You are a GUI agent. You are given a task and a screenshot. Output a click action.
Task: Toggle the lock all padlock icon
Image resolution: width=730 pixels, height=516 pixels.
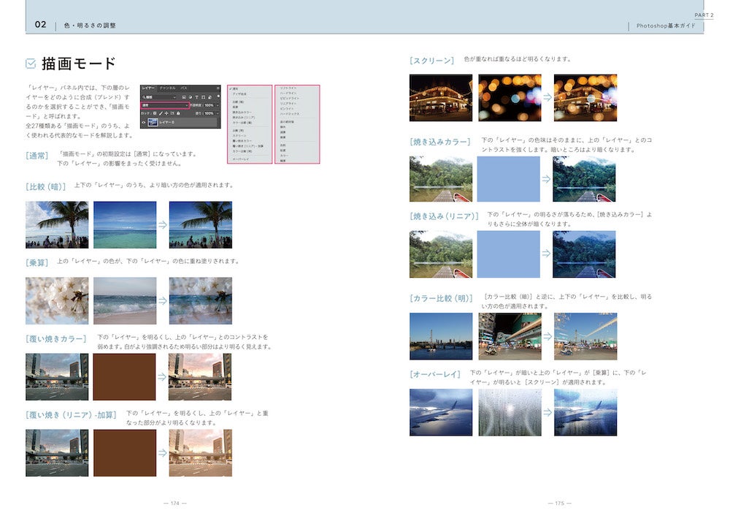click(178, 113)
